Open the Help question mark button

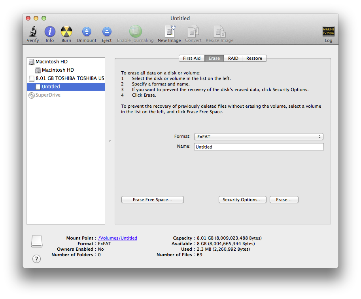[x=36, y=259]
